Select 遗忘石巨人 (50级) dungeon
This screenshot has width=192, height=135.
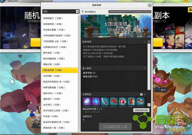pyautogui.click(x=60, y=93)
